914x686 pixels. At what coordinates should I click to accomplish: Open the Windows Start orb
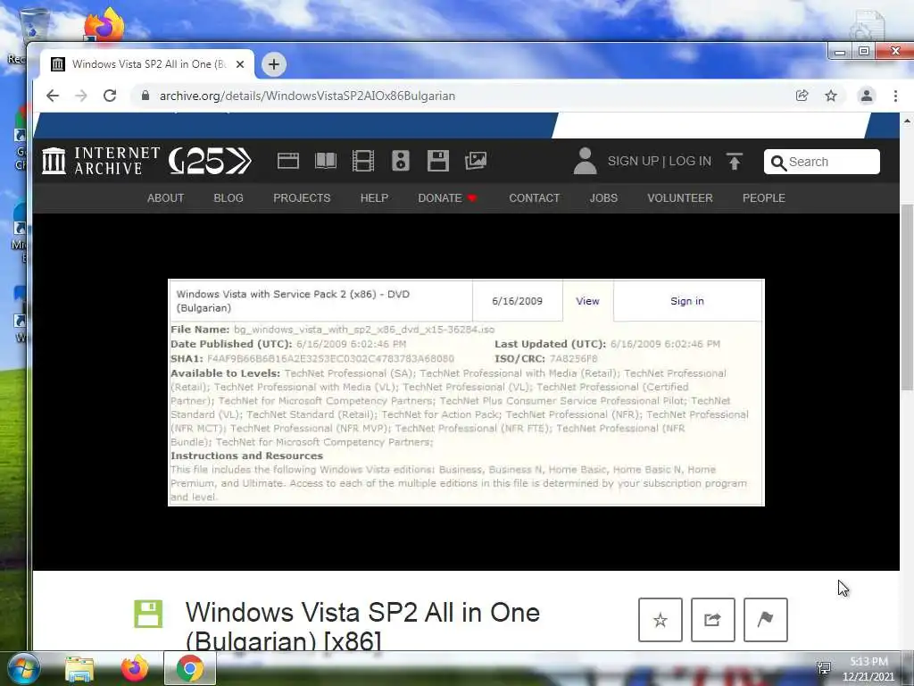coord(23,668)
